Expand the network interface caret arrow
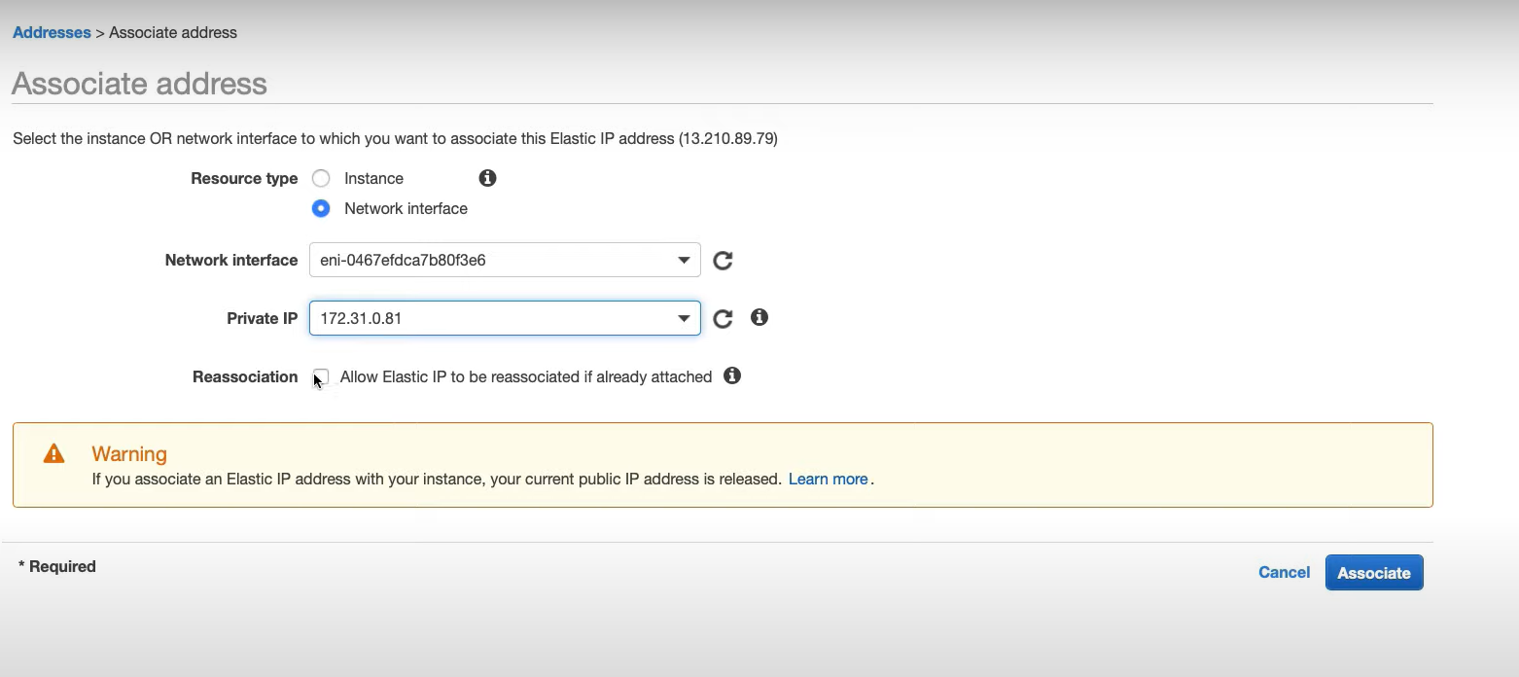 [x=684, y=260]
